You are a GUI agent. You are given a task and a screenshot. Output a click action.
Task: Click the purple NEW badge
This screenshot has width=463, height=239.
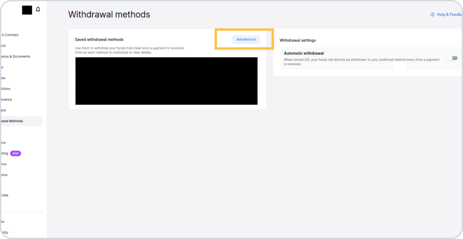(x=16, y=153)
